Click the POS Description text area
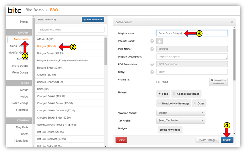 pyautogui.click(x=192, y=64)
